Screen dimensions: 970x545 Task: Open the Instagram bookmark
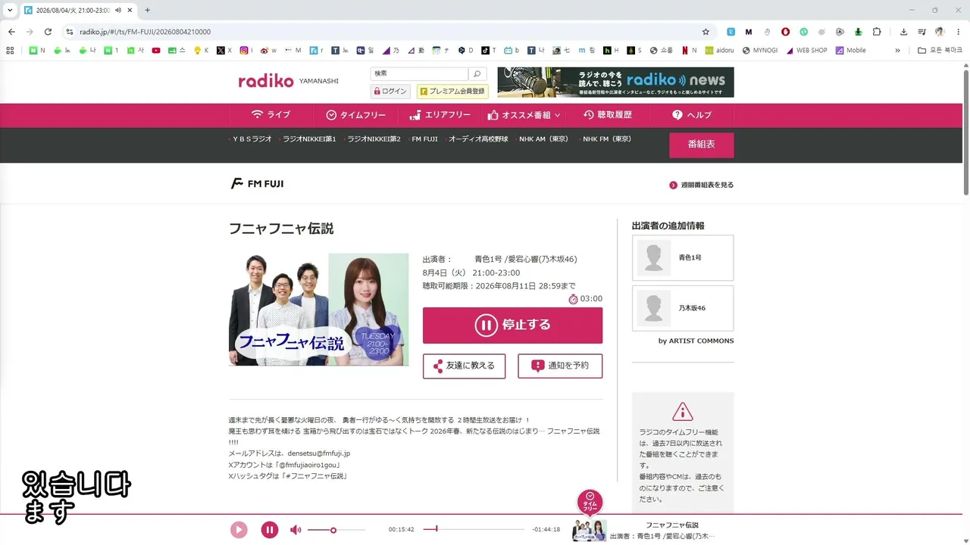pyautogui.click(x=247, y=51)
